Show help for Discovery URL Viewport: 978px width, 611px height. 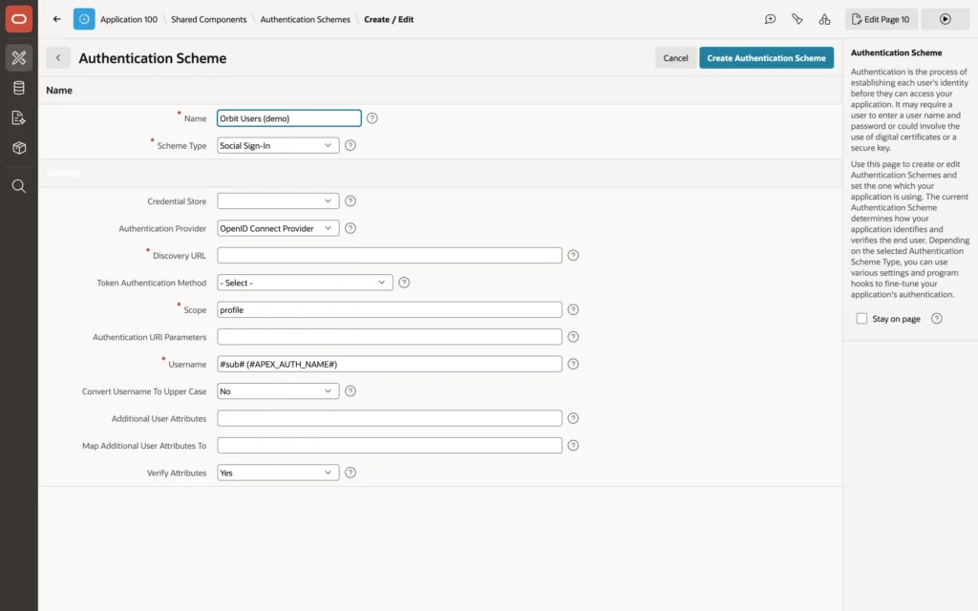click(573, 256)
